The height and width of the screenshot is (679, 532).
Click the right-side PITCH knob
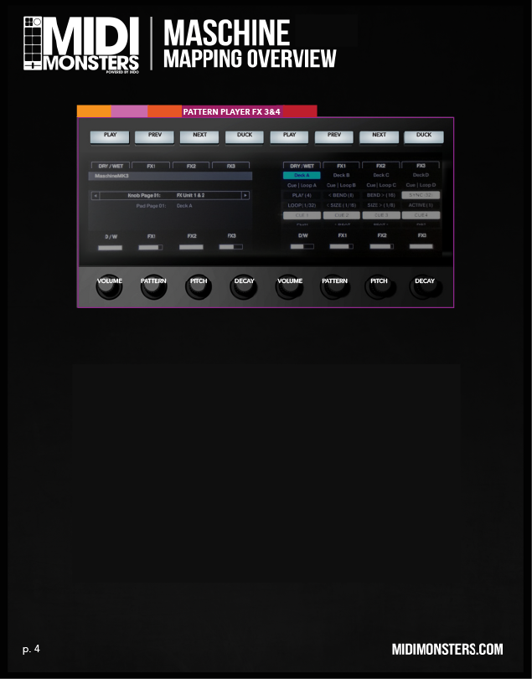coord(379,286)
